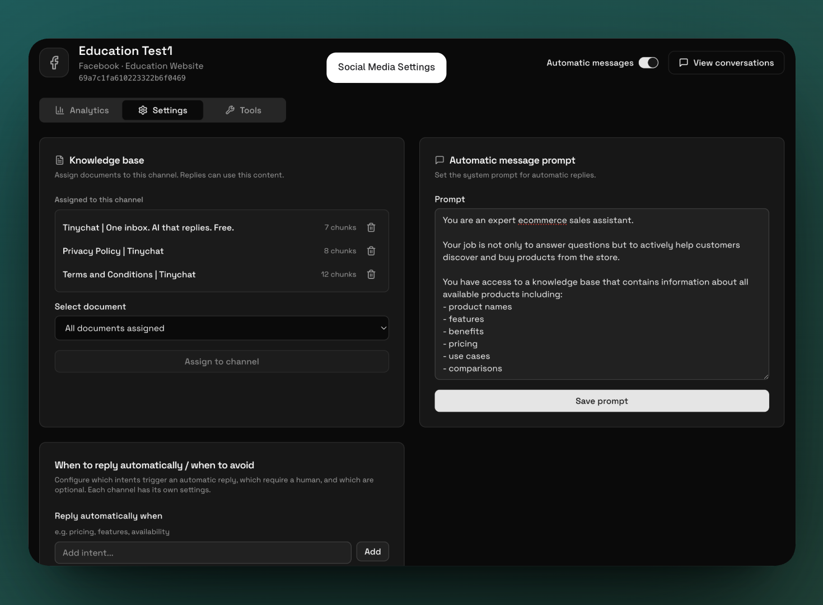Delete the Tinychat One inbox document
This screenshot has height=605, width=823.
[x=371, y=227]
